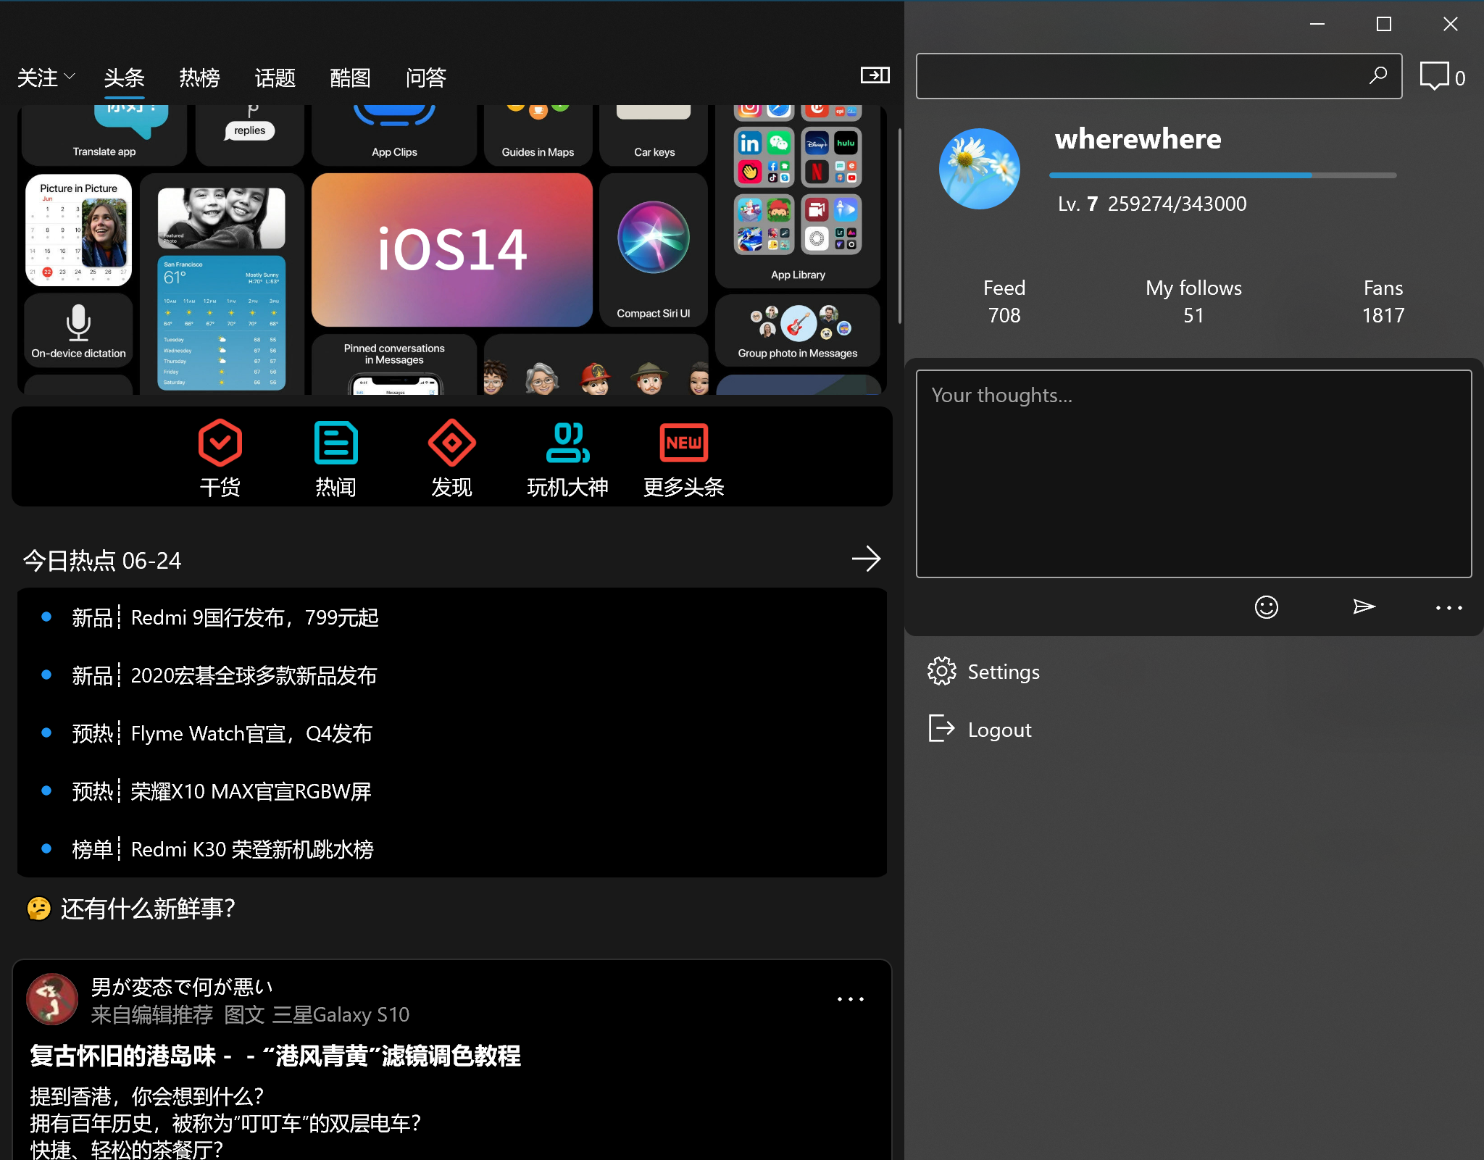This screenshot has width=1484, height=1160.
Task: Open more options in thoughts box
Action: click(1448, 608)
